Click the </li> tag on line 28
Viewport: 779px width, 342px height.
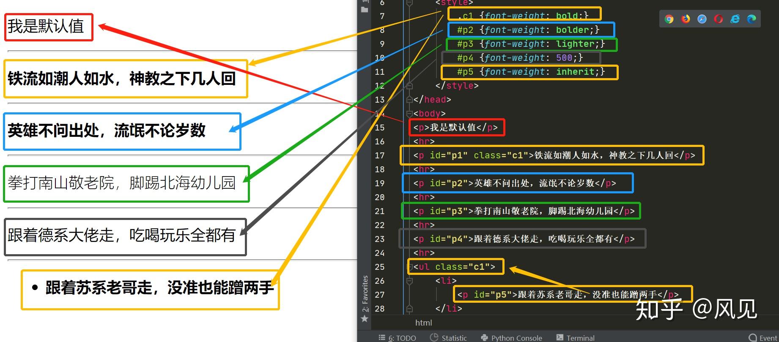coord(449,309)
